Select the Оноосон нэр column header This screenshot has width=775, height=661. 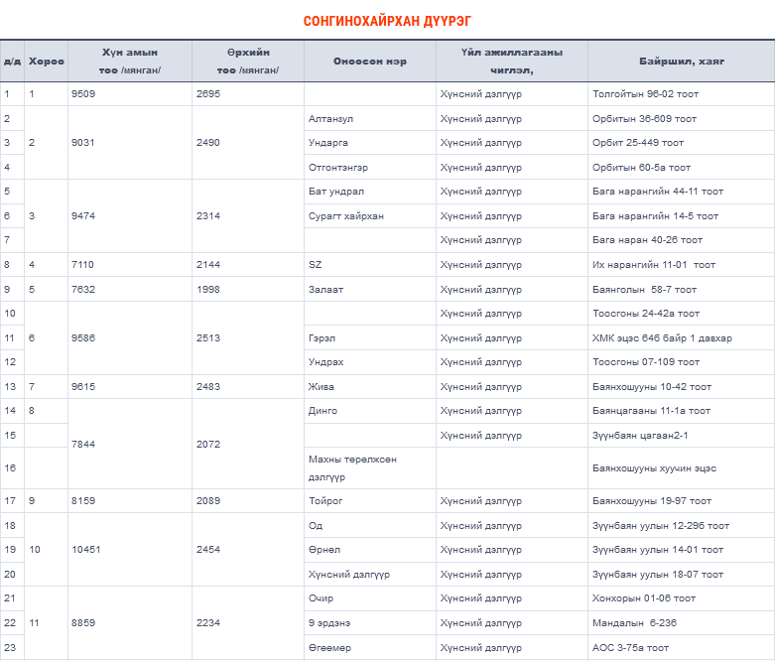pyautogui.click(x=369, y=62)
